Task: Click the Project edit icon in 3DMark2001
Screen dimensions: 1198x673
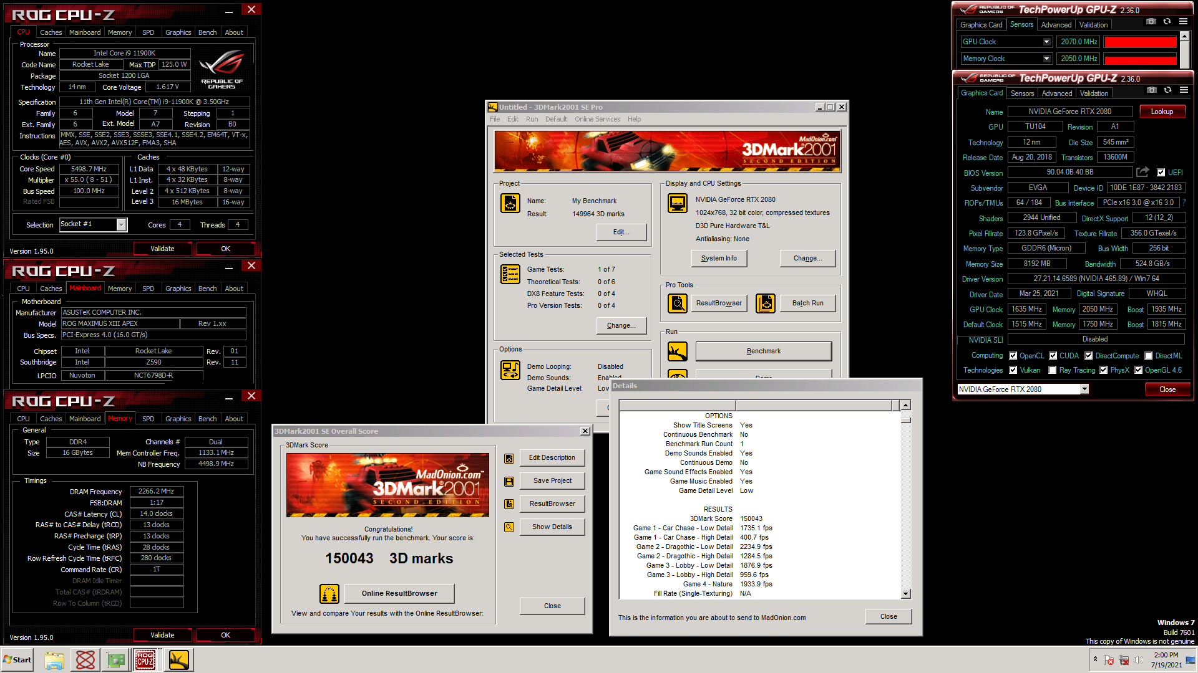Action: click(510, 203)
